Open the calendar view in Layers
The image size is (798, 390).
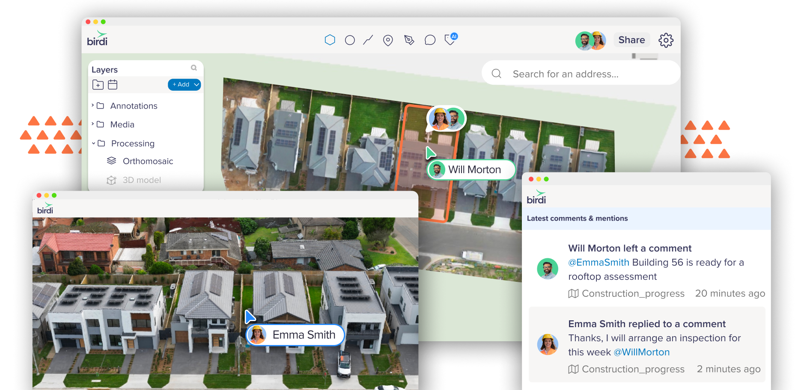pos(112,85)
